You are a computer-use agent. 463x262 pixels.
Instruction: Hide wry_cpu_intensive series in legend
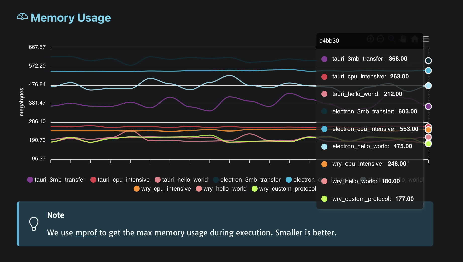162,189
